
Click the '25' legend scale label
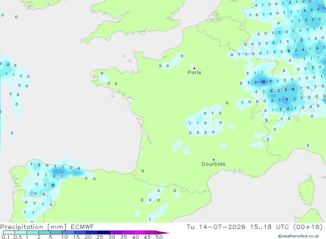(100, 237)
